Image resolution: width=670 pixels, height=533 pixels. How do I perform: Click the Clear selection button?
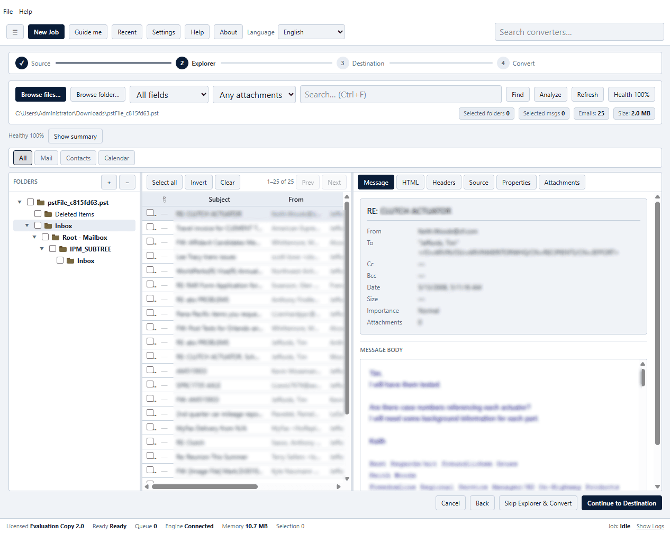228,183
